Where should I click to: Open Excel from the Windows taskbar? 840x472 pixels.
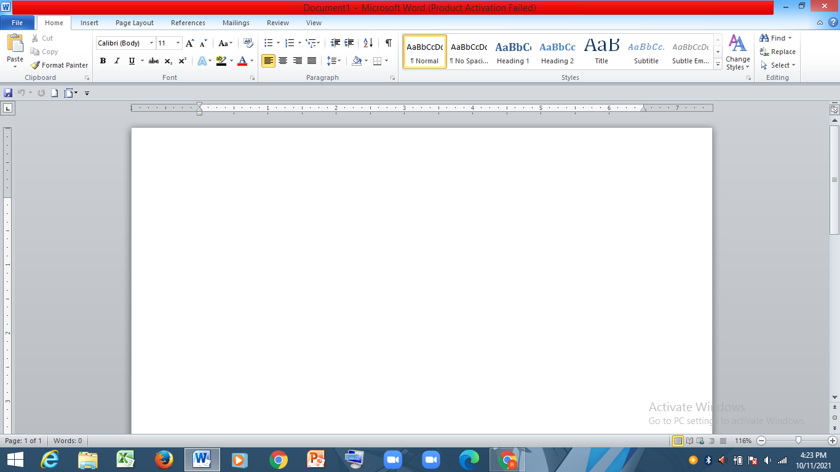pos(126,460)
